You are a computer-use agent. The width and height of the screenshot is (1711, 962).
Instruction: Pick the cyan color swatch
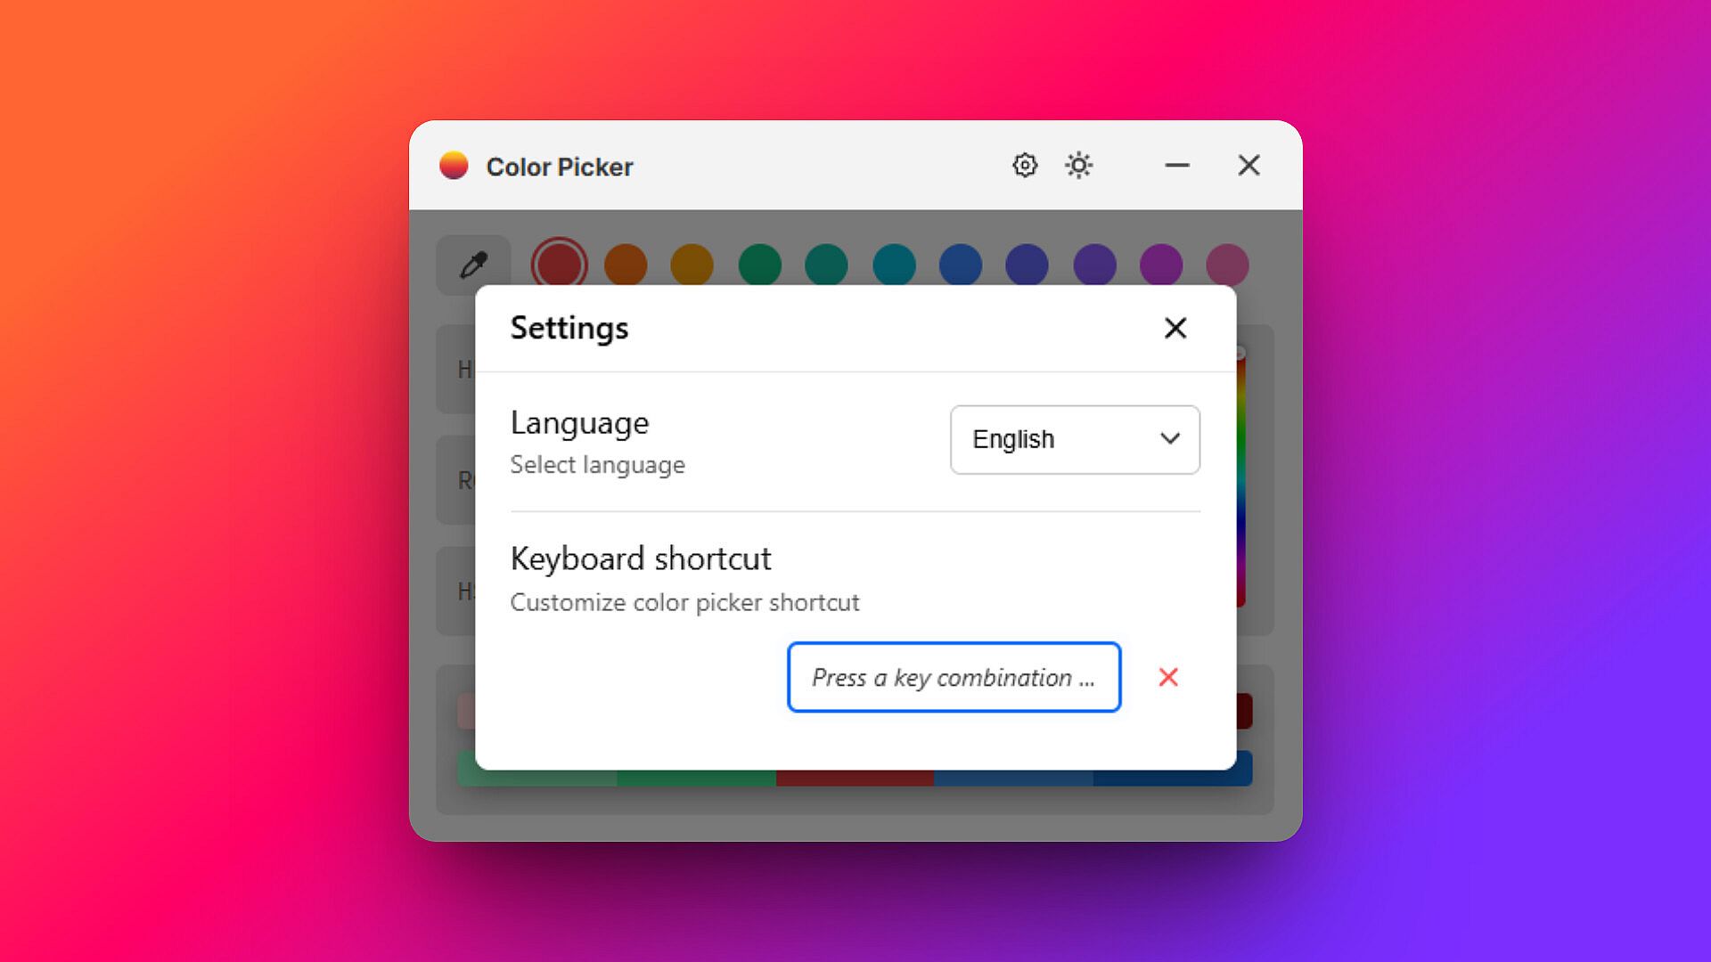coord(894,265)
